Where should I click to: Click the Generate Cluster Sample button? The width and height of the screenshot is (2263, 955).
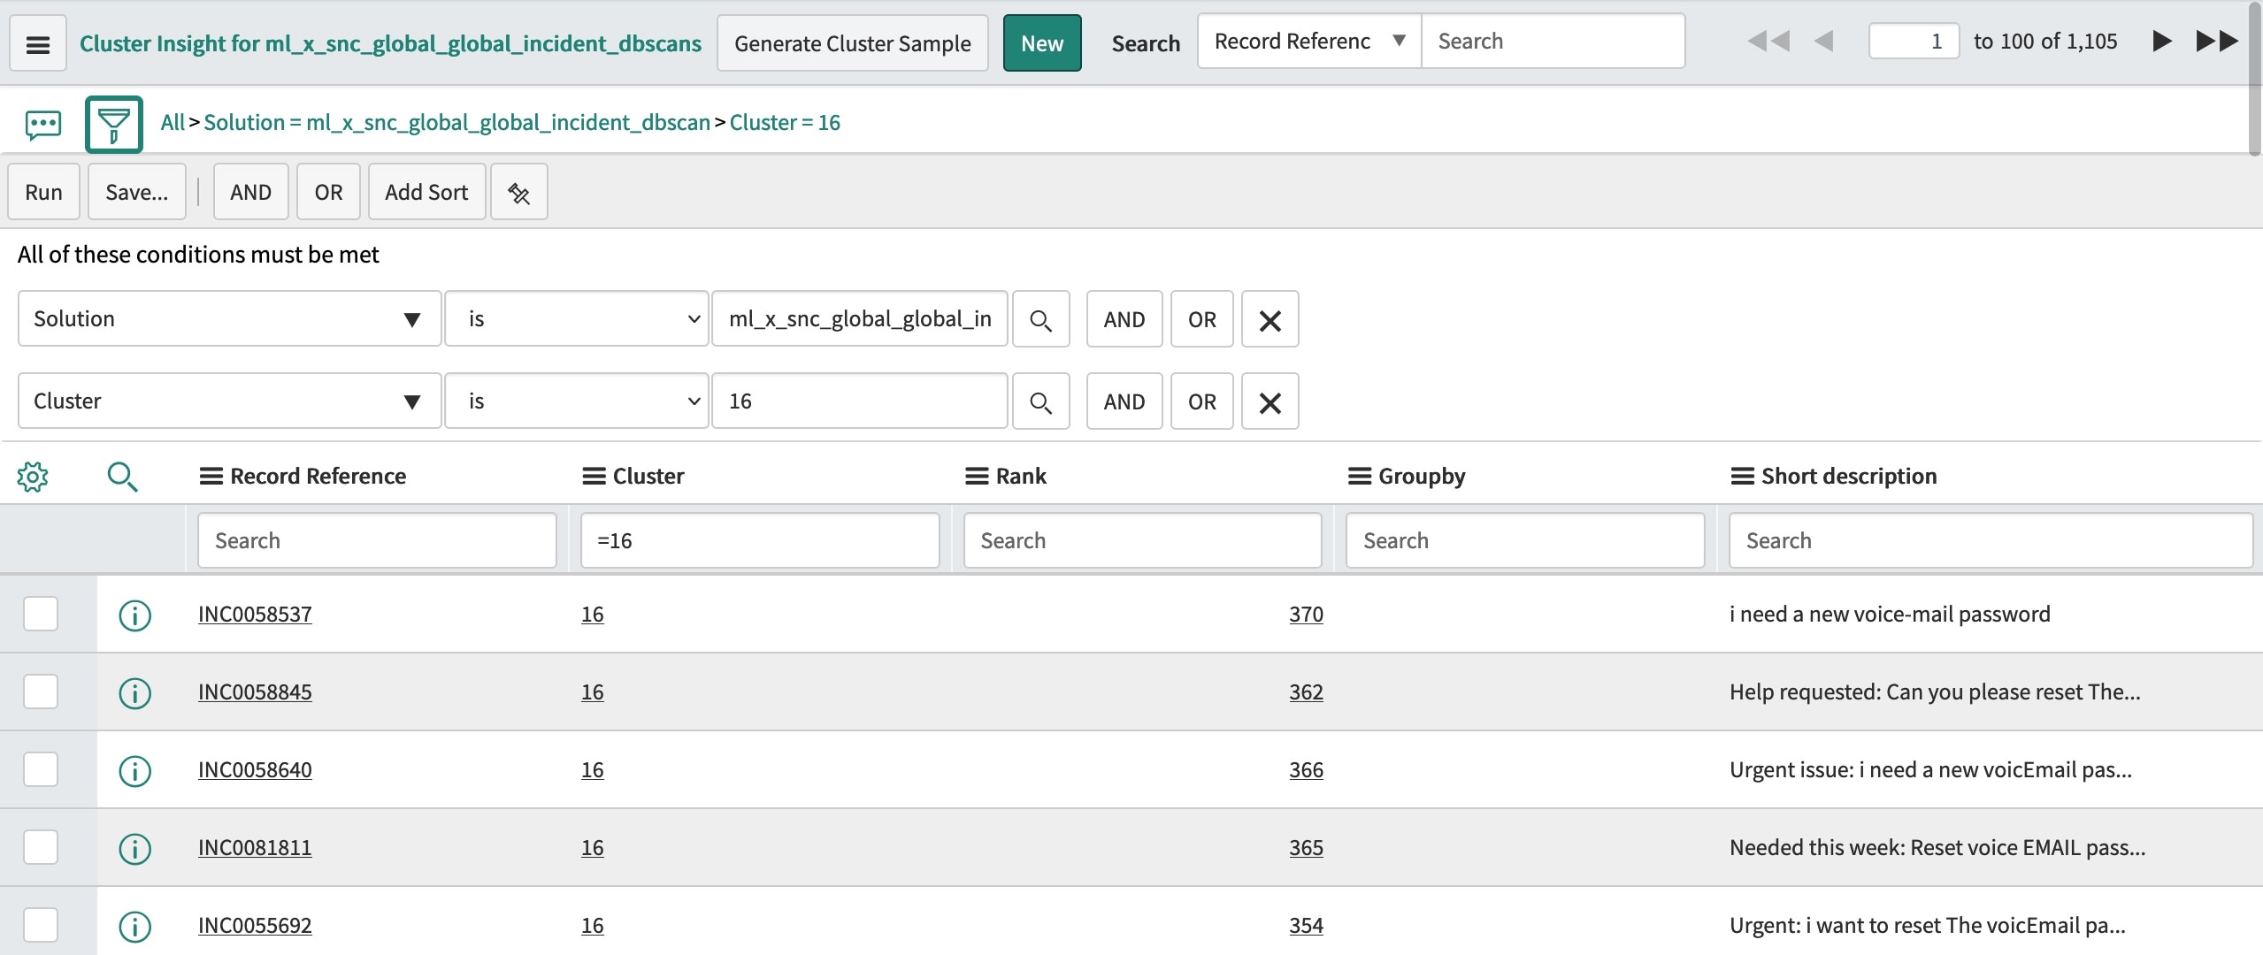[852, 42]
